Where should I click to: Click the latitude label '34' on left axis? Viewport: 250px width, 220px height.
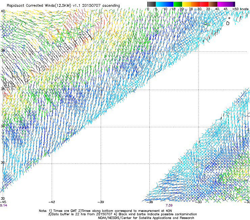point(3,126)
